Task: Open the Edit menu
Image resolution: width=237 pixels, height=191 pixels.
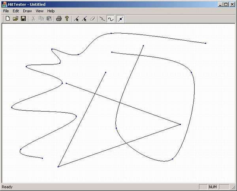Action: point(16,11)
